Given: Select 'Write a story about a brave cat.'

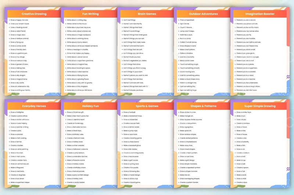Looking at the screenshot, I should tap(79, 31).
